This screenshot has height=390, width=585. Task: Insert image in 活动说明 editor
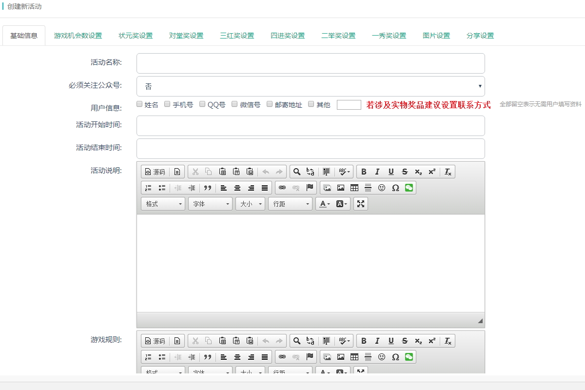click(341, 188)
